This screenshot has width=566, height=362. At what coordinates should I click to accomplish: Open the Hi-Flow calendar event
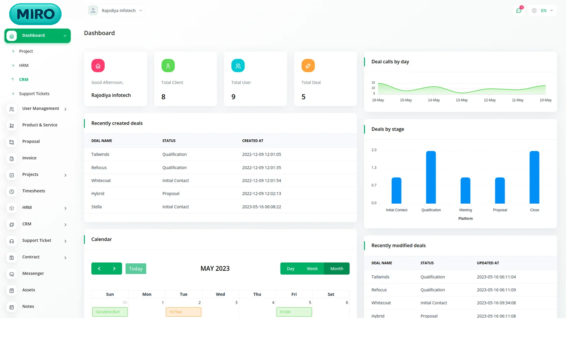click(183, 312)
